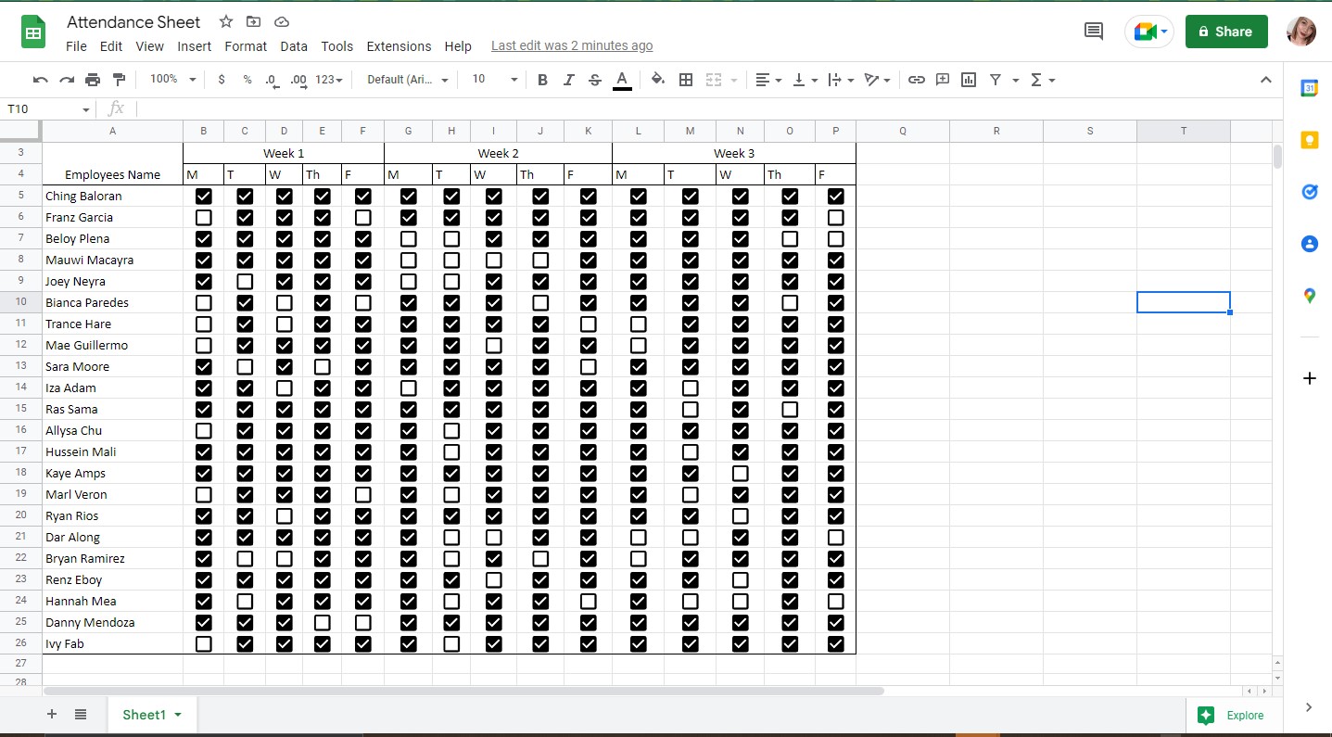Click the Create a filter icon
This screenshot has width=1332, height=737.
996,80
